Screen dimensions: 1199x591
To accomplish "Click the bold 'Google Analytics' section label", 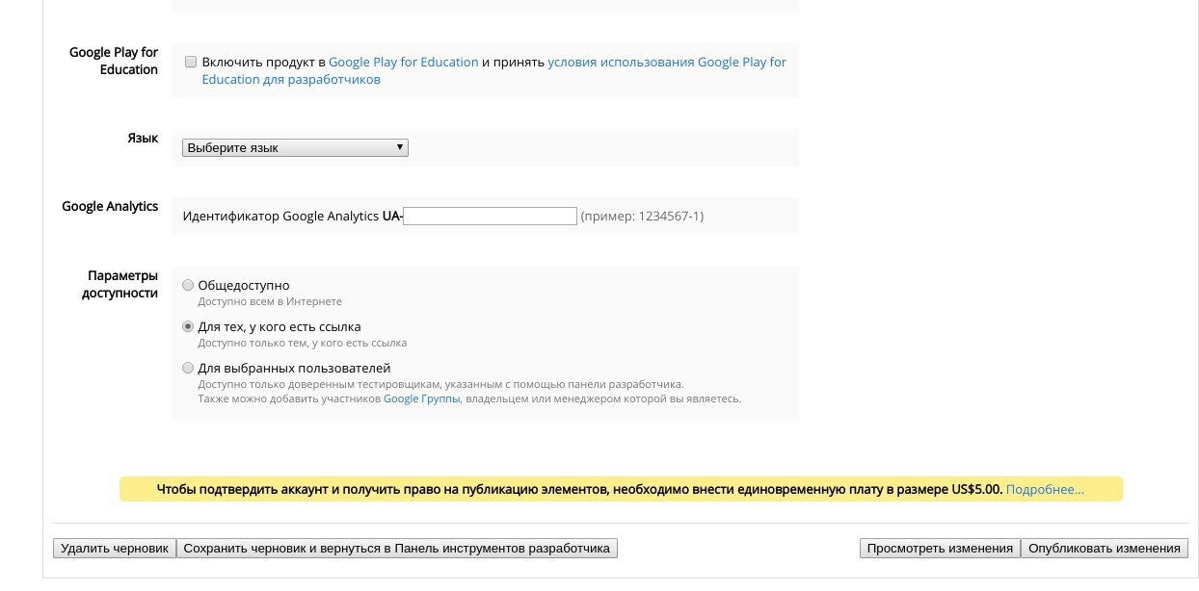I will (110, 206).
